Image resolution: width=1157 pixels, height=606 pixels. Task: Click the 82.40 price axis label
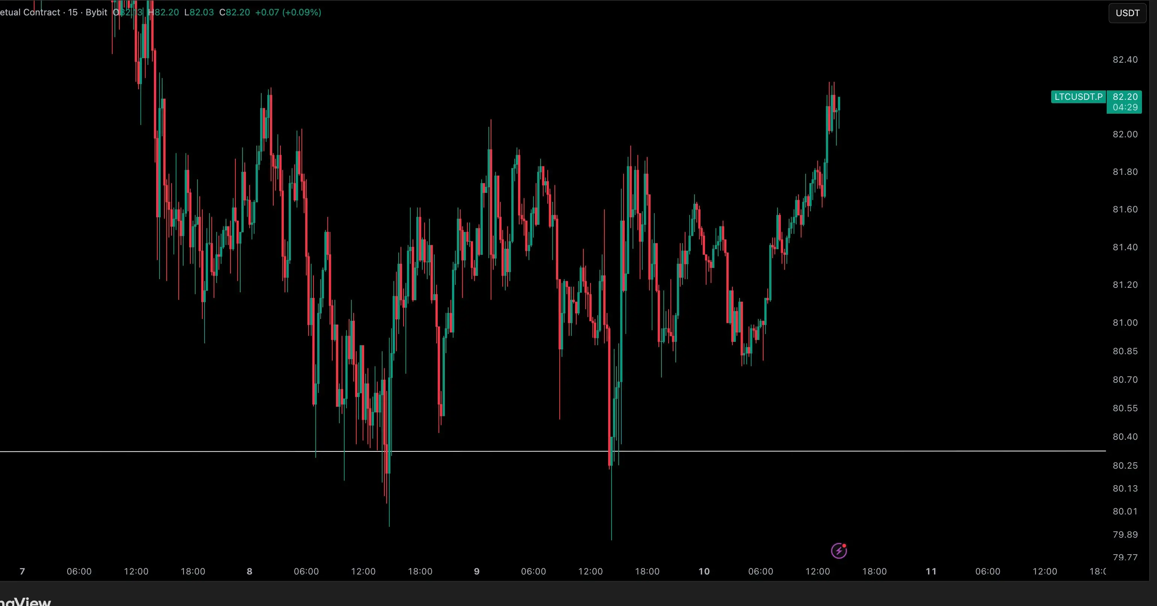tap(1125, 60)
